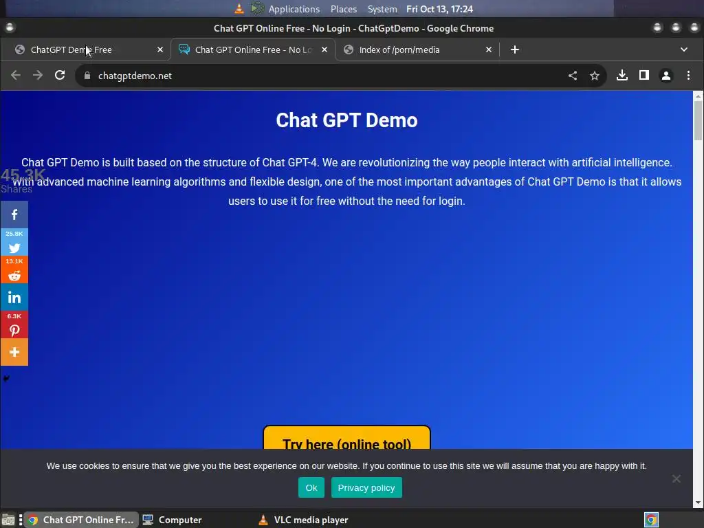Share this page via share icon

573,76
